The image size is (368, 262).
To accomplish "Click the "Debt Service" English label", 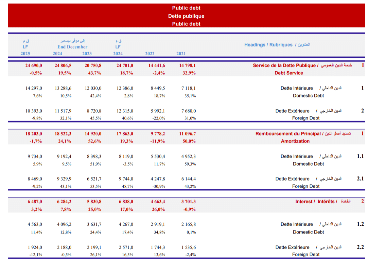I will click(288, 73).
